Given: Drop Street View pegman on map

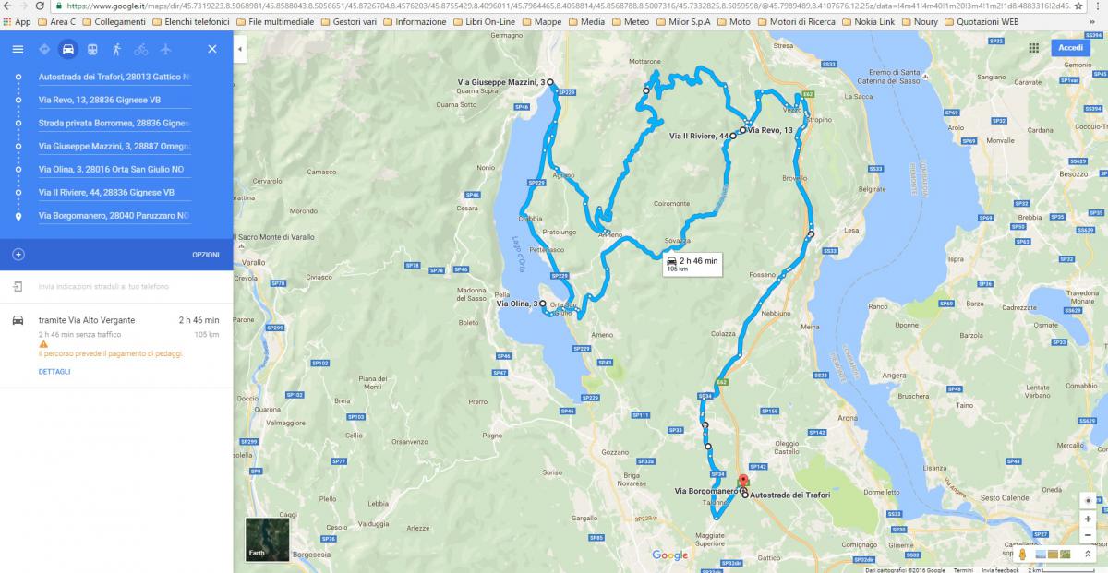Looking at the screenshot, I should [1023, 554].
